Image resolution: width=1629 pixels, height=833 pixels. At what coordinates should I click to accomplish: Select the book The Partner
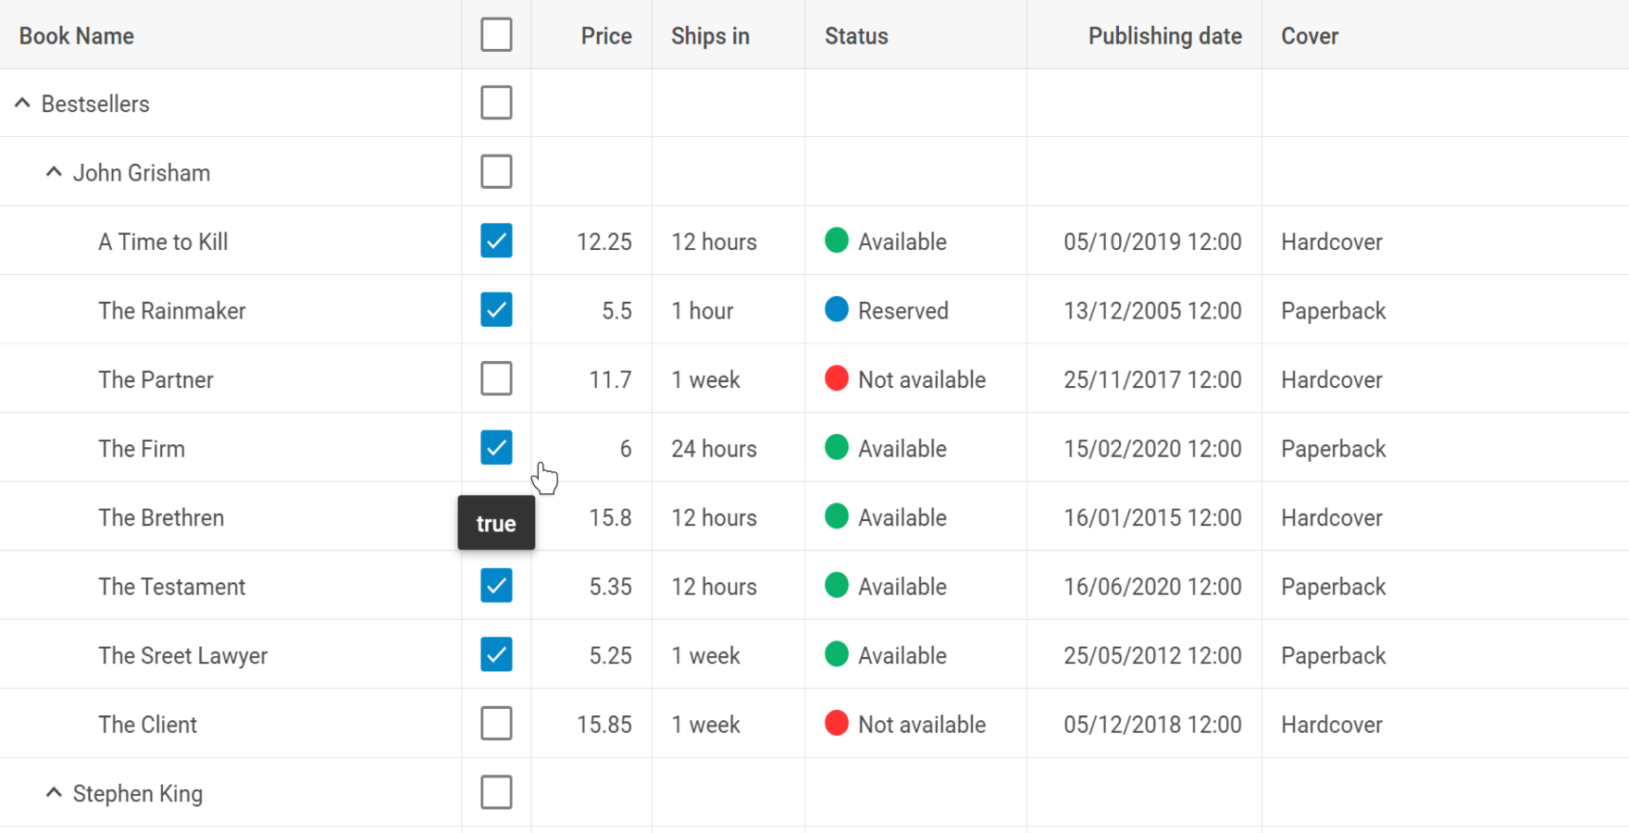tap(155, 379)
